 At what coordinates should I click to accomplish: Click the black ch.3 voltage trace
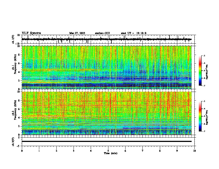pyautogui.click(x=106, y=141)
